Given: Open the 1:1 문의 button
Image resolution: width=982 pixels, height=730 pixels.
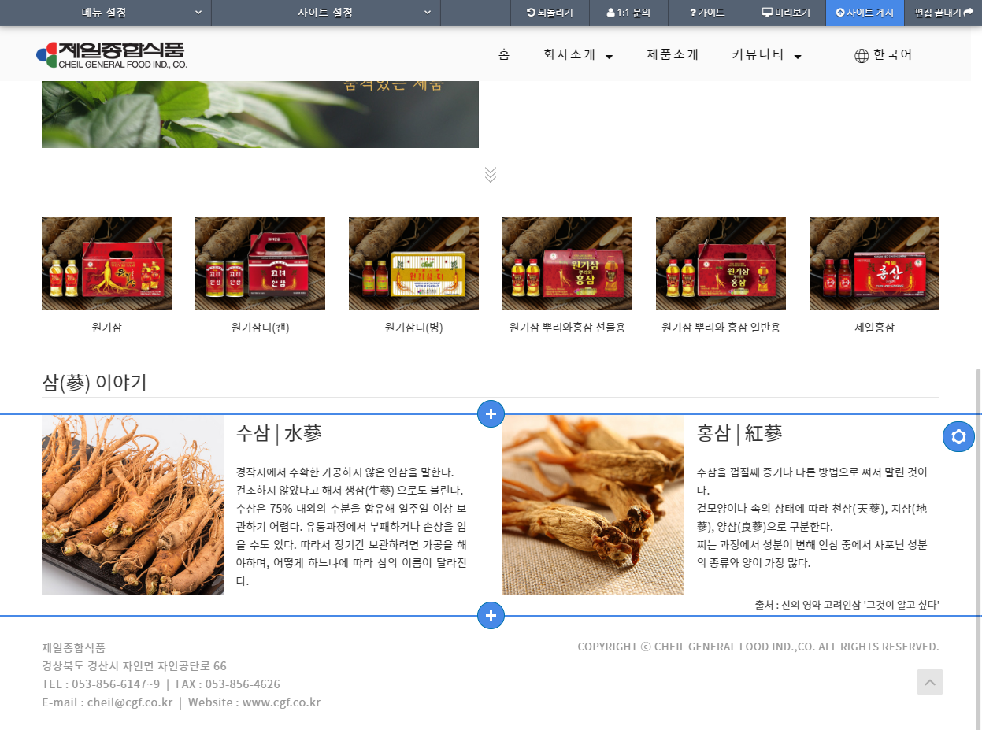Looking at the screenshot, I should [x=628, y=13].
